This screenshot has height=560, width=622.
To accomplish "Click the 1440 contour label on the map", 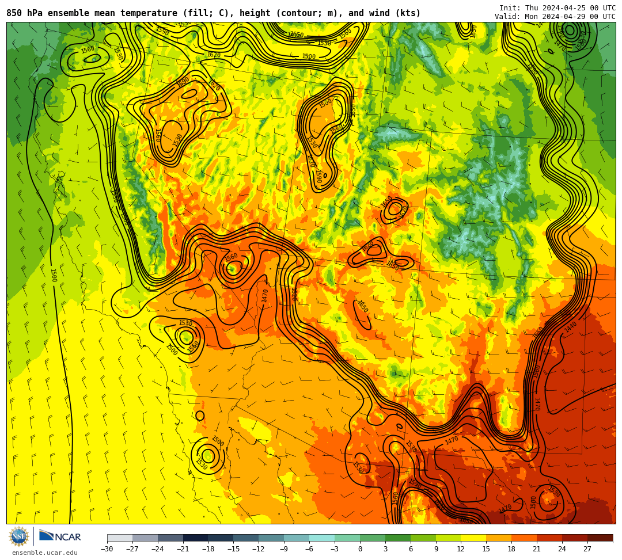I will 570,327.
